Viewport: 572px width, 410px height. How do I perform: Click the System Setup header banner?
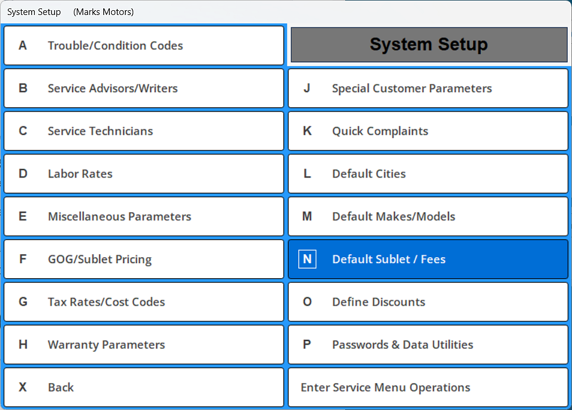pos(427,44)
